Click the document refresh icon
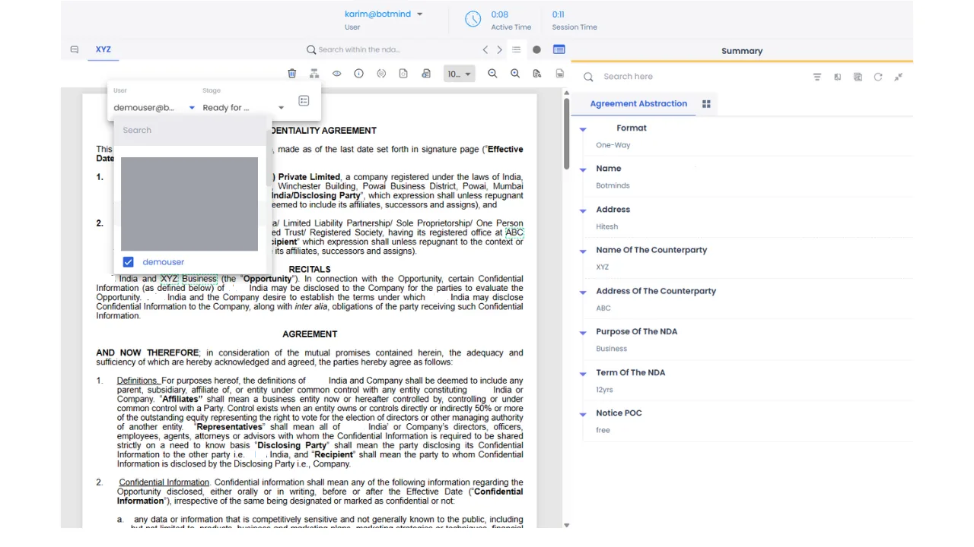Image resolution: width=974 pixels, height=547 pixels. [403, 74]
